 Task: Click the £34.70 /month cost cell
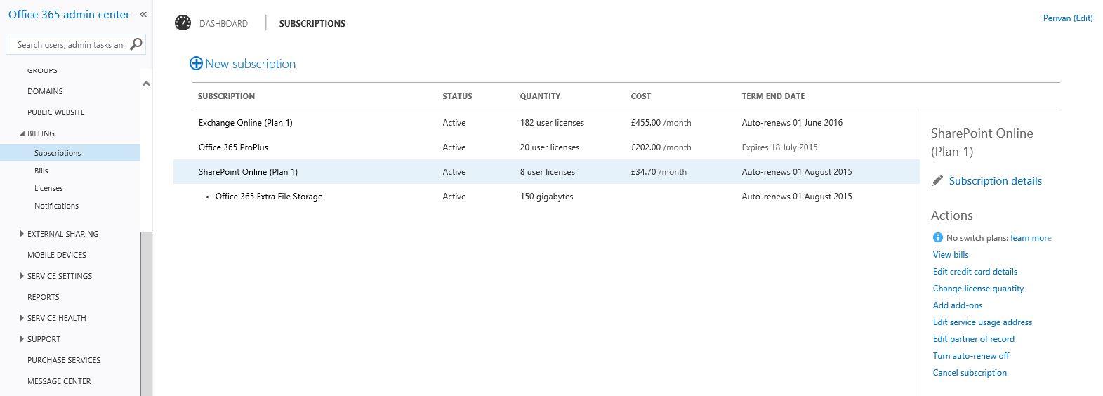coord(659,172)
